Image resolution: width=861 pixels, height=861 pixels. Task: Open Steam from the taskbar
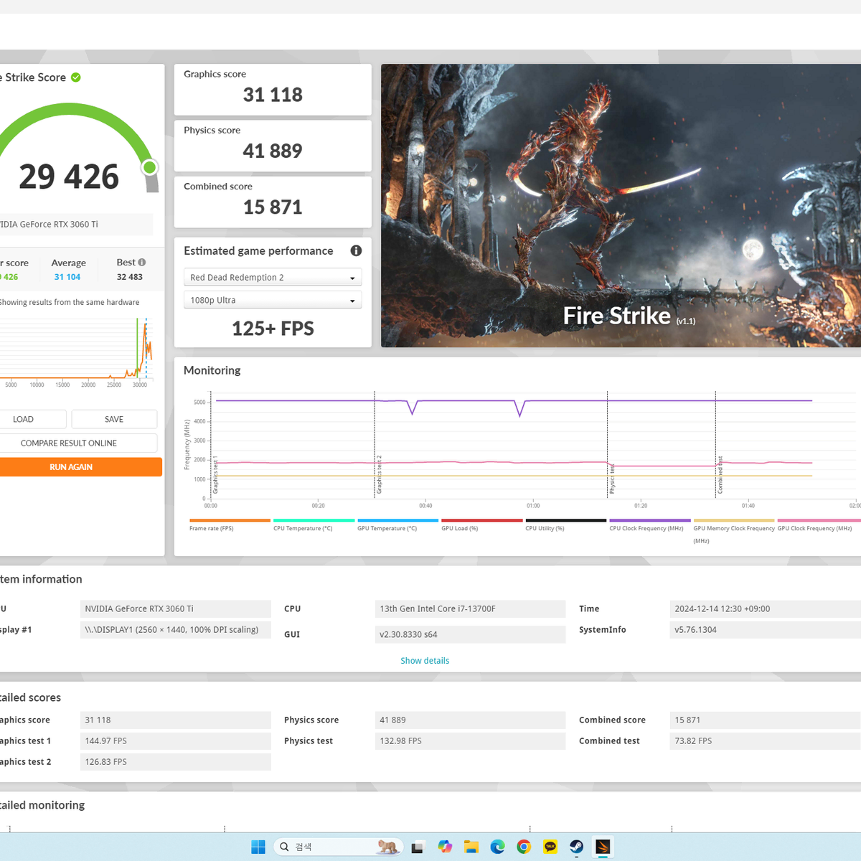(576, 847)
